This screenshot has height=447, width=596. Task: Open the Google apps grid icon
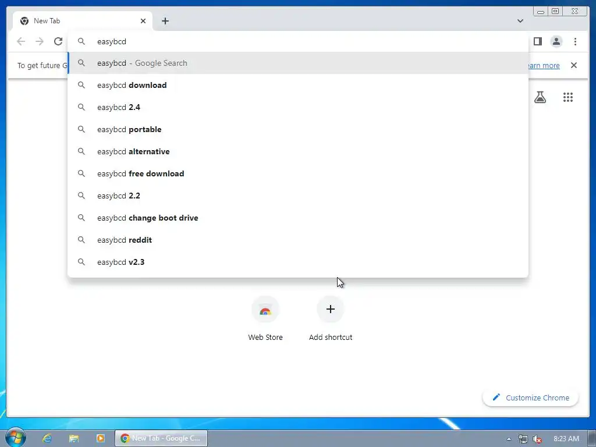click(x=568, y=97)
